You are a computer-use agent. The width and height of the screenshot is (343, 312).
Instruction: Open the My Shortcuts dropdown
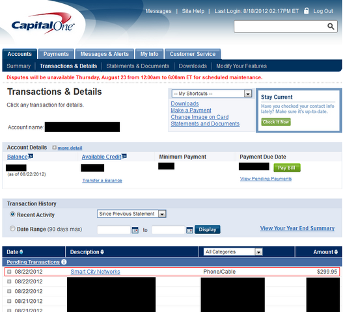pyautogui.click(x=212, y=94)
